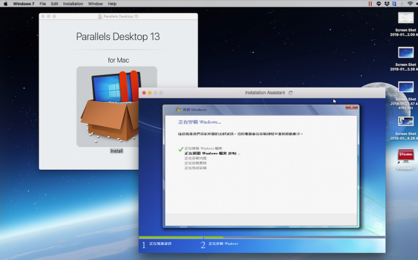418x260 pixels.
Task: Click the Install label under the box
Action: click(x=116, y=151)
